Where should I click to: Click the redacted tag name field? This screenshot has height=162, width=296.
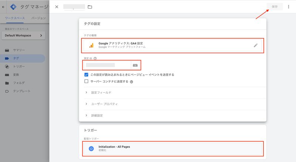coord(74,7)
